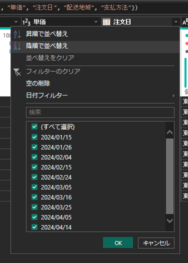Uncheck the 2024/02/15 checkbox

[x=34, y=167]
